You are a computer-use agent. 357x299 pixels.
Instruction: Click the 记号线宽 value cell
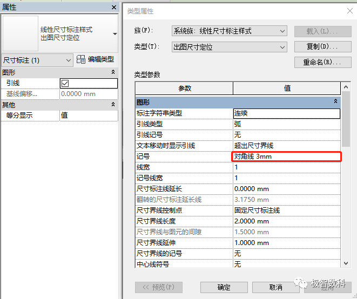pyautogui.click(x=287, y=178)
